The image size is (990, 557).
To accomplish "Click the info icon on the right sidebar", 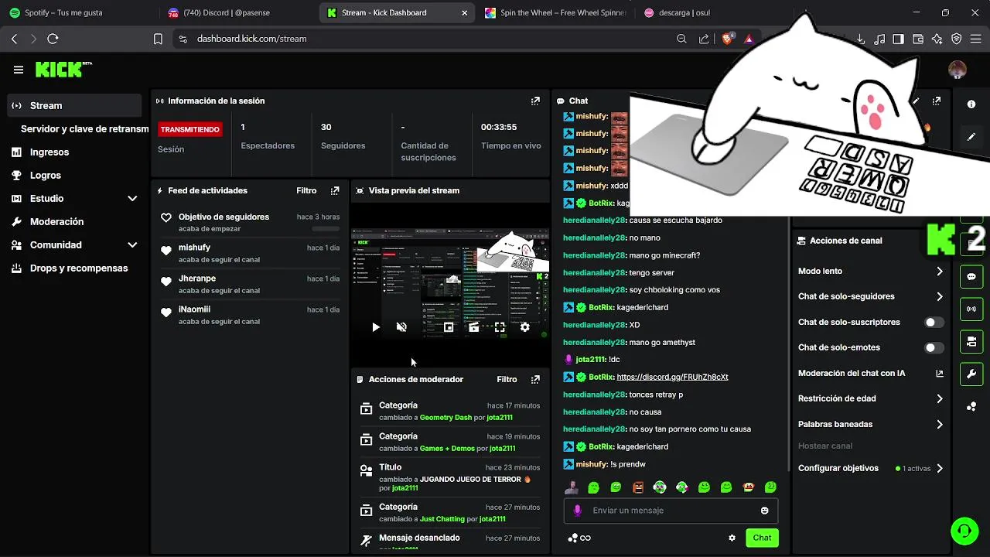I will [x=971, y=104].
